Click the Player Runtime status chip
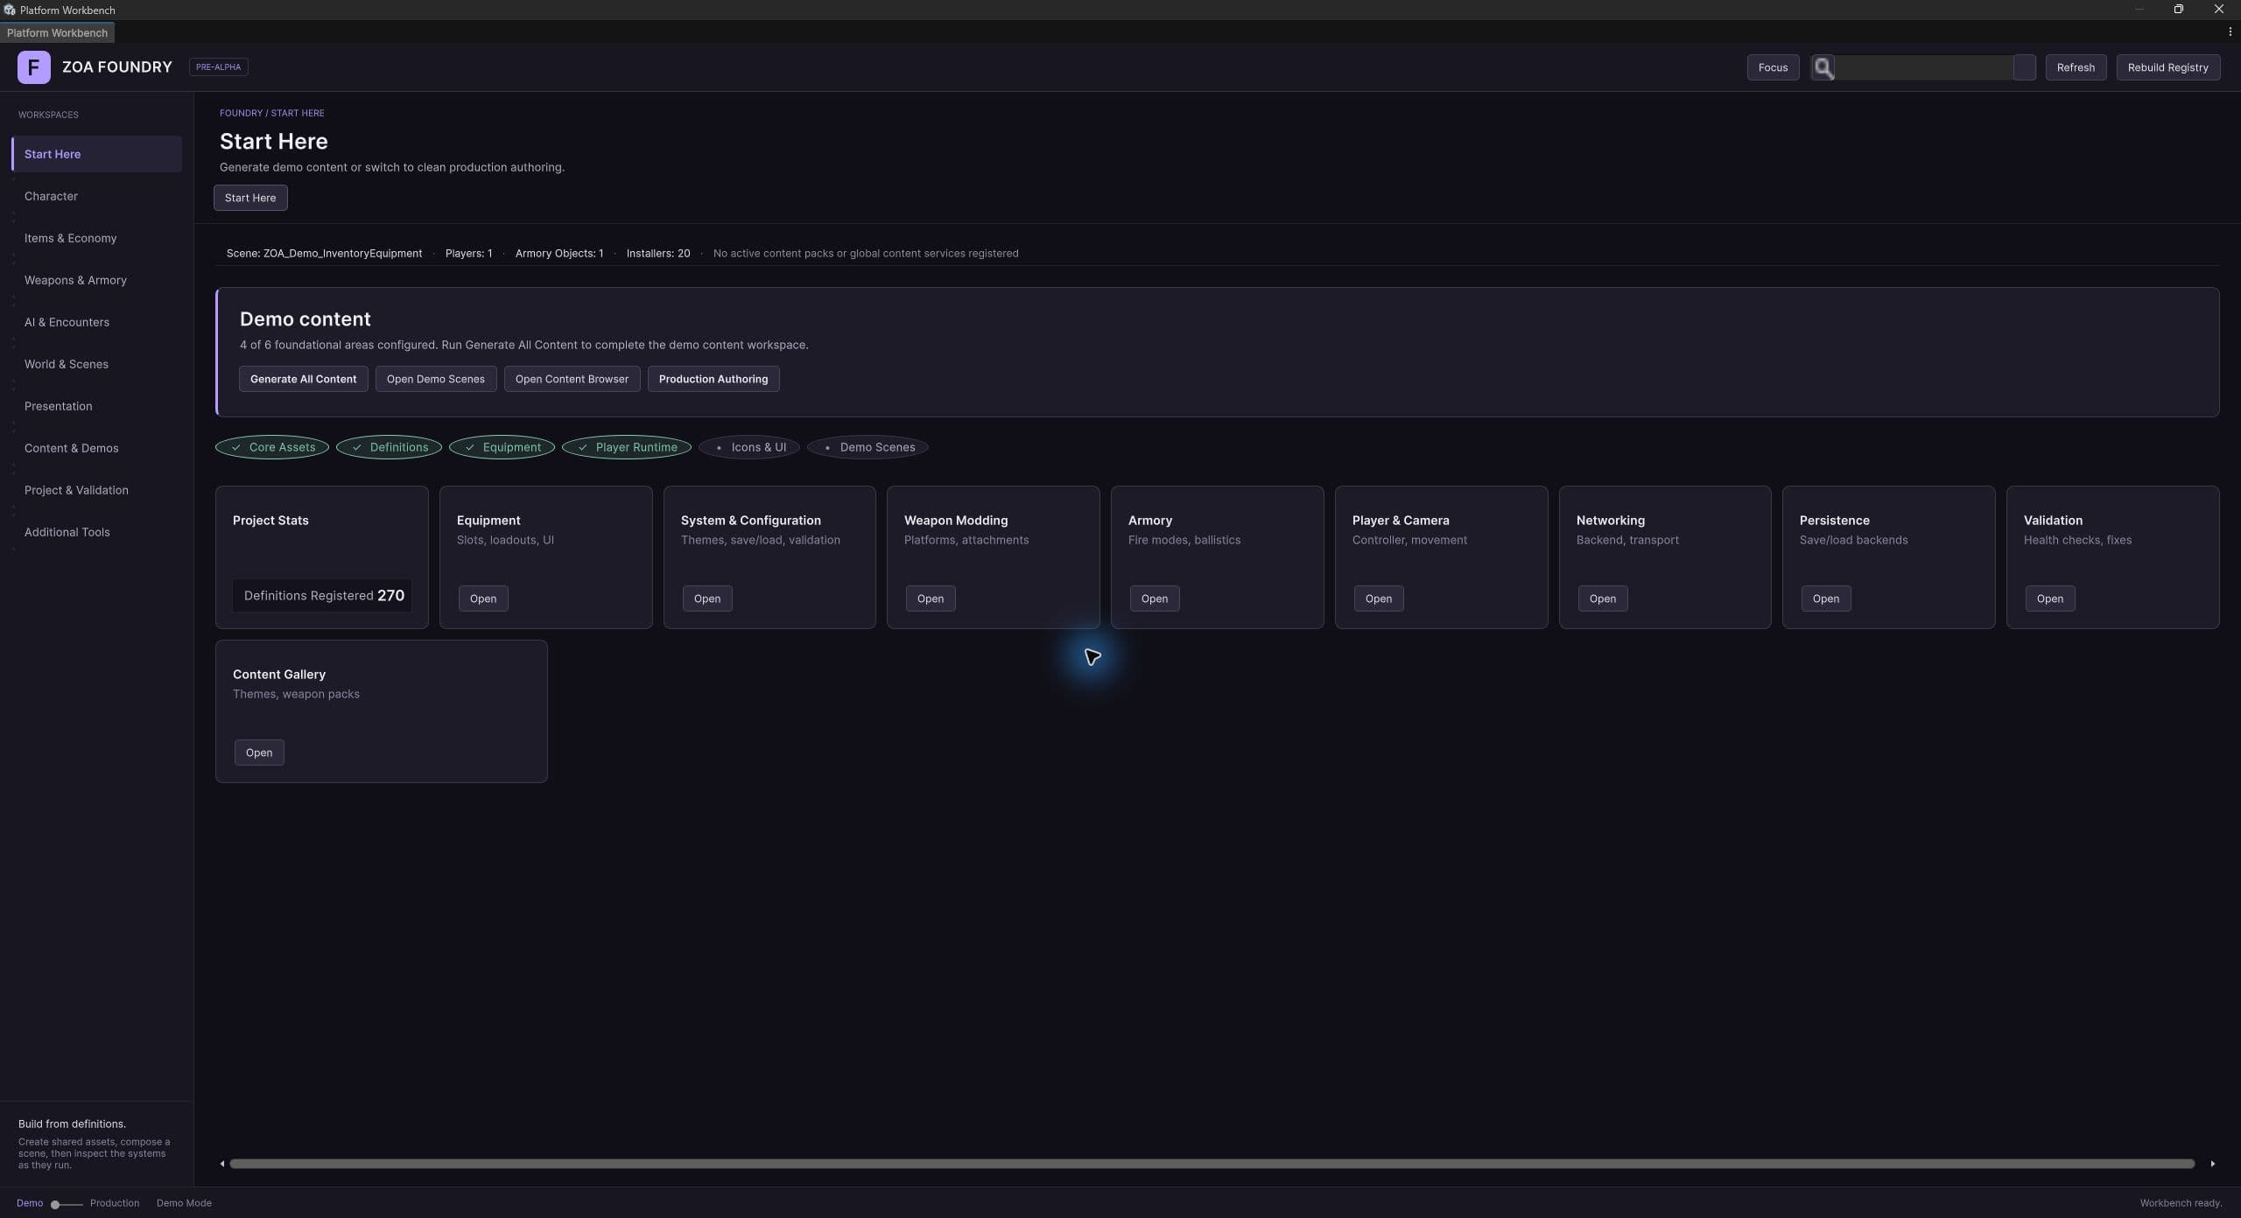Viewport: 2241px width, 1218px height. (x=627, y=447)
